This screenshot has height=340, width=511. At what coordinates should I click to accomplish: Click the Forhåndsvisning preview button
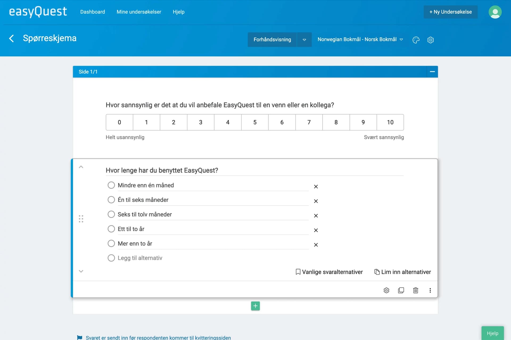click(272, 40)
